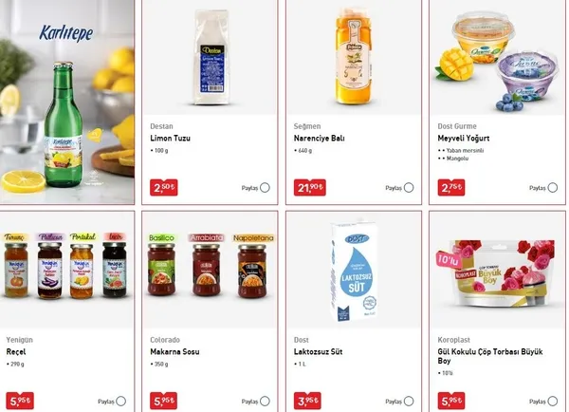Open the Destan Limon Tuzu product image
This screenshot has height=412, width=569.
click(211, 57)
